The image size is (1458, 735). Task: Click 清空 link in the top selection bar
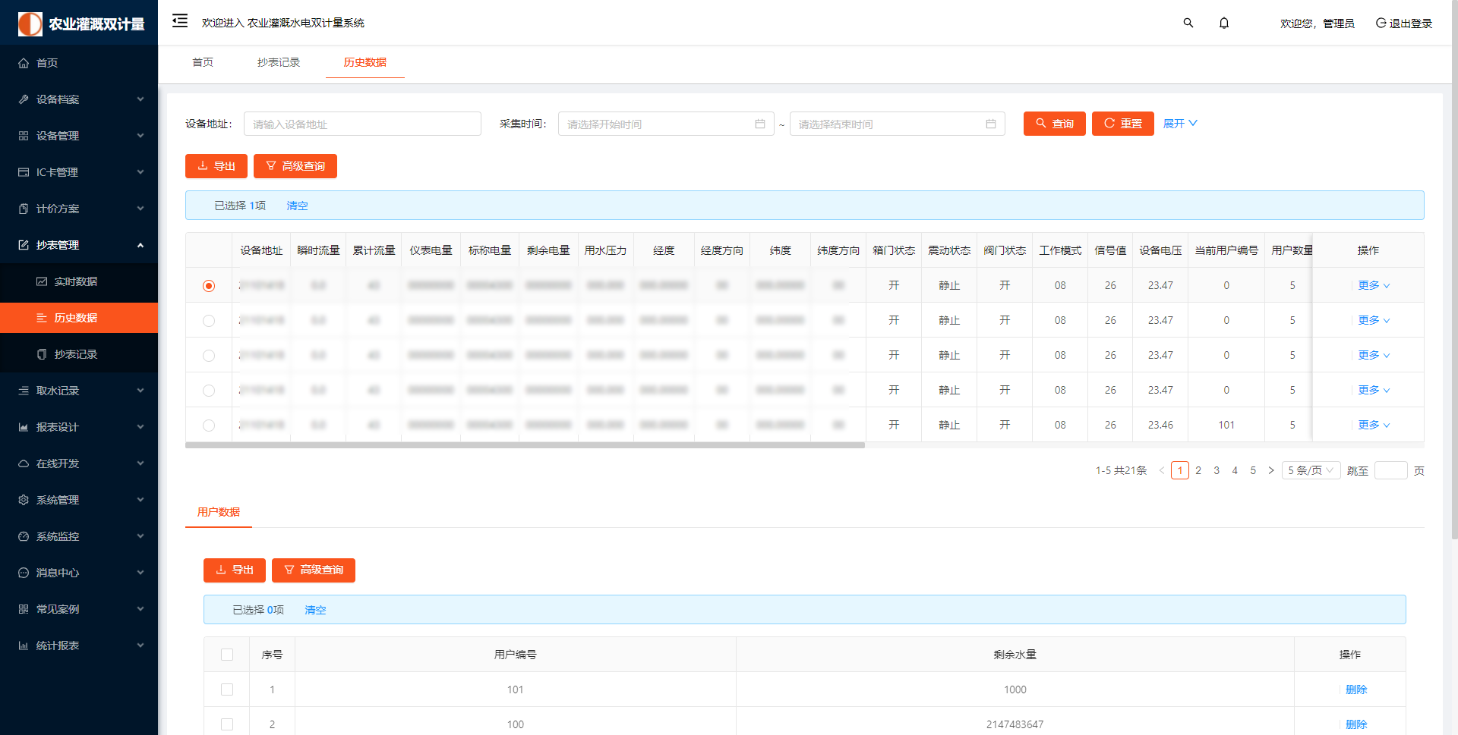297,206
